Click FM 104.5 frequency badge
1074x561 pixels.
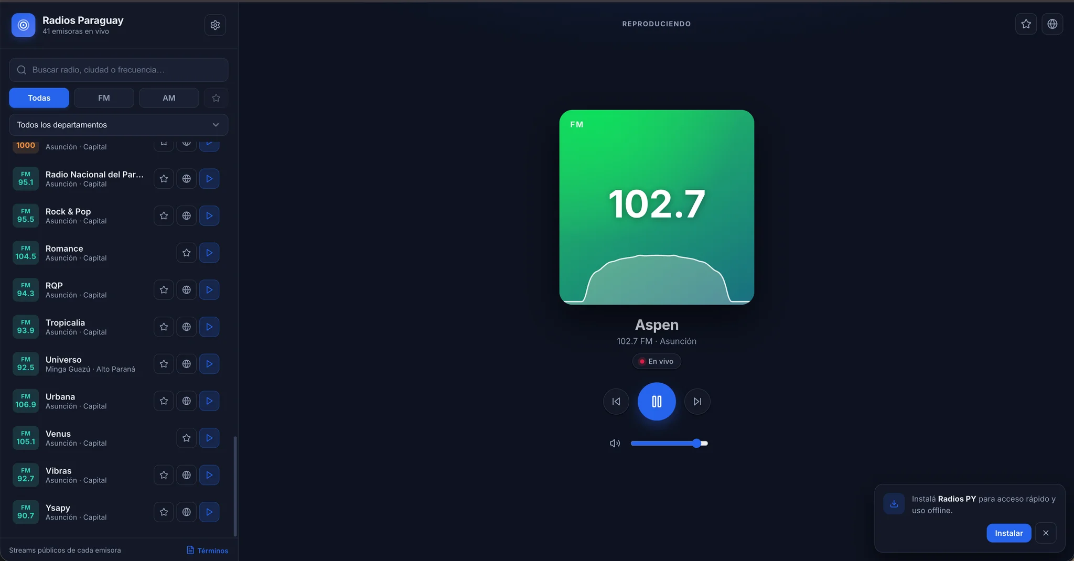coord(26,253)
